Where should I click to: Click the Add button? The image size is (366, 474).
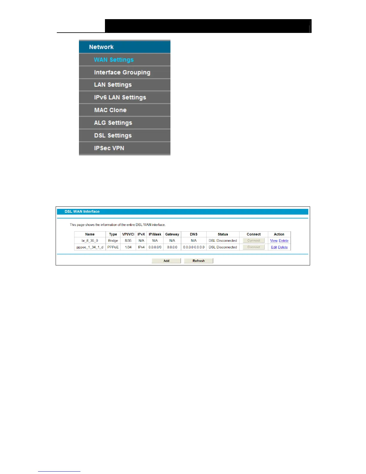tap(166, 261)
